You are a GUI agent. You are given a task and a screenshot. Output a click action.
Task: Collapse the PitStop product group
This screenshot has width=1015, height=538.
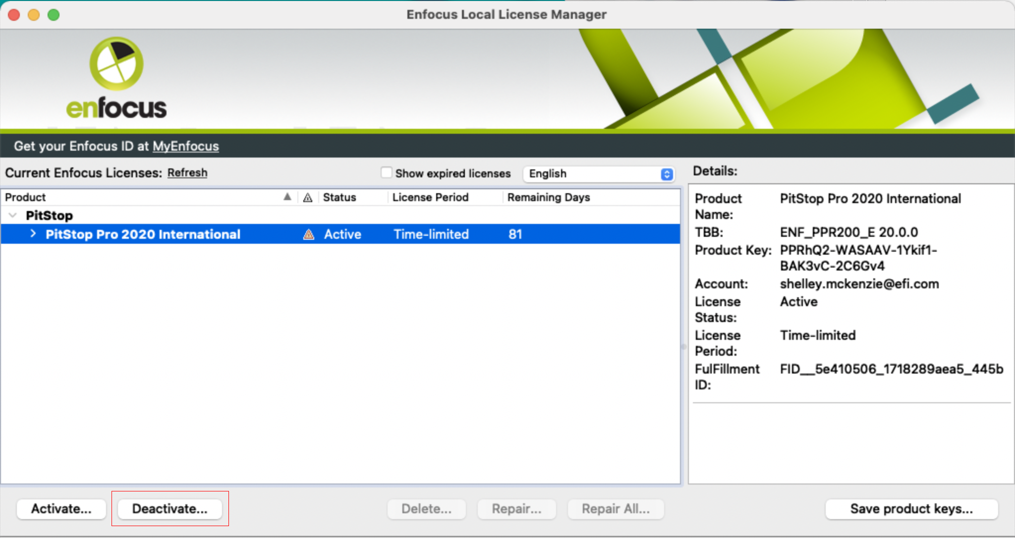coord(12,215)
